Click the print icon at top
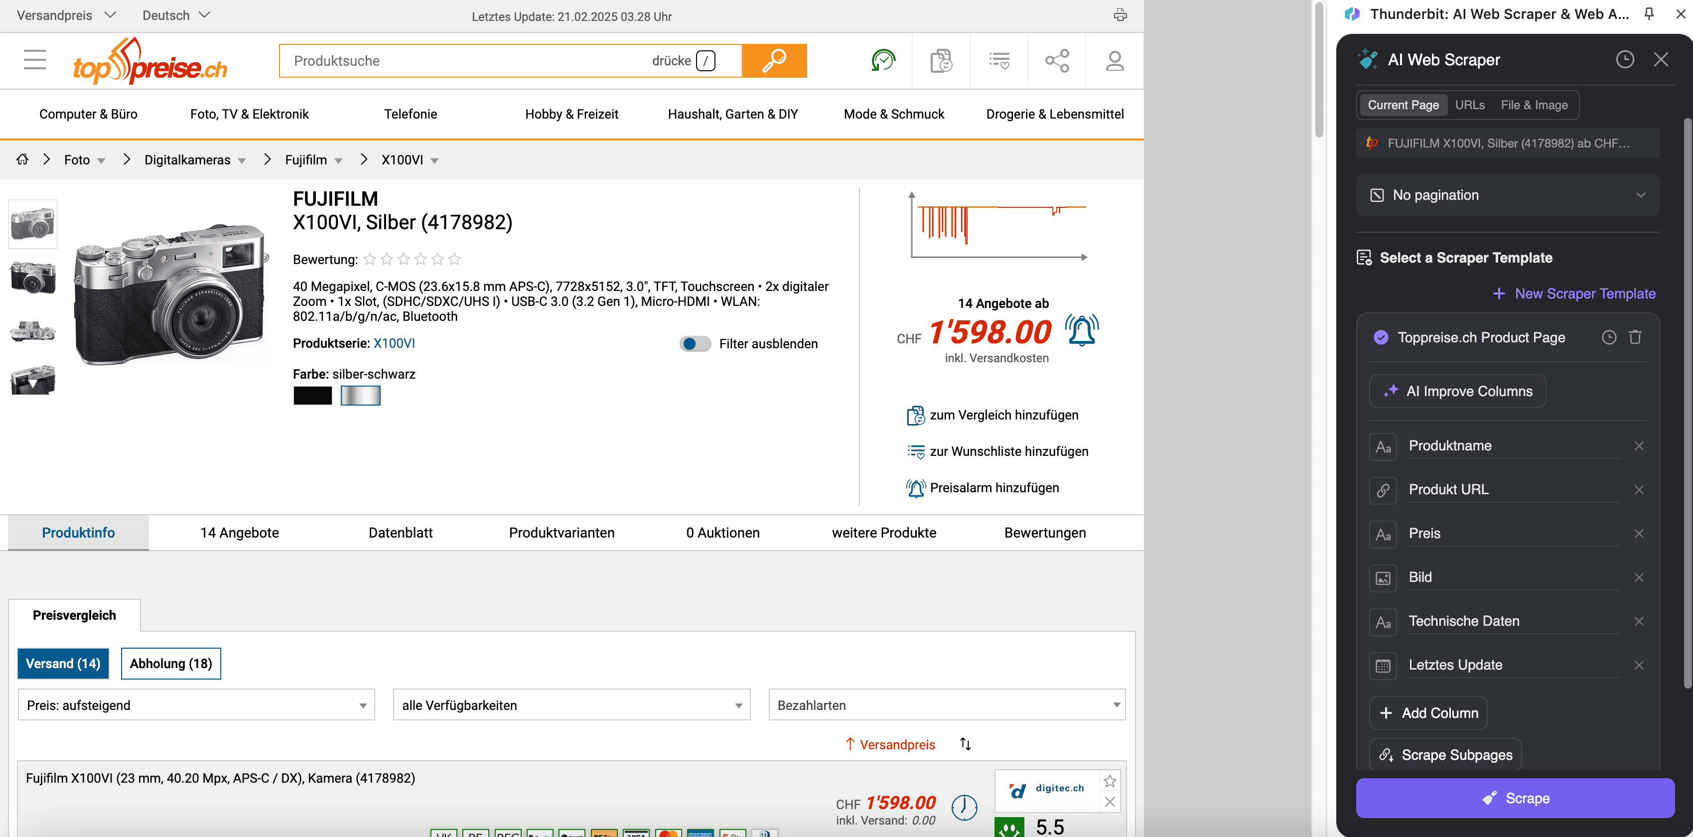The image size is (1693, 837). (1120, 15)
